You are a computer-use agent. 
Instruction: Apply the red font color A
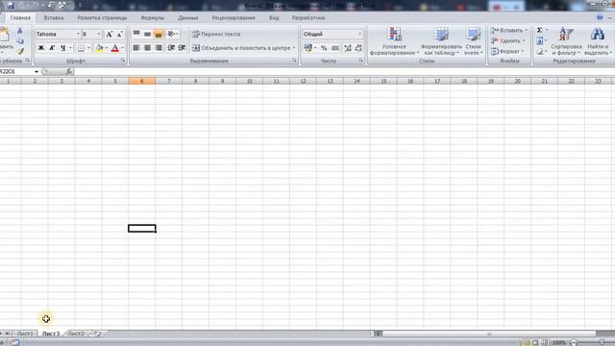pyautogui.click(x=115, y=48)
